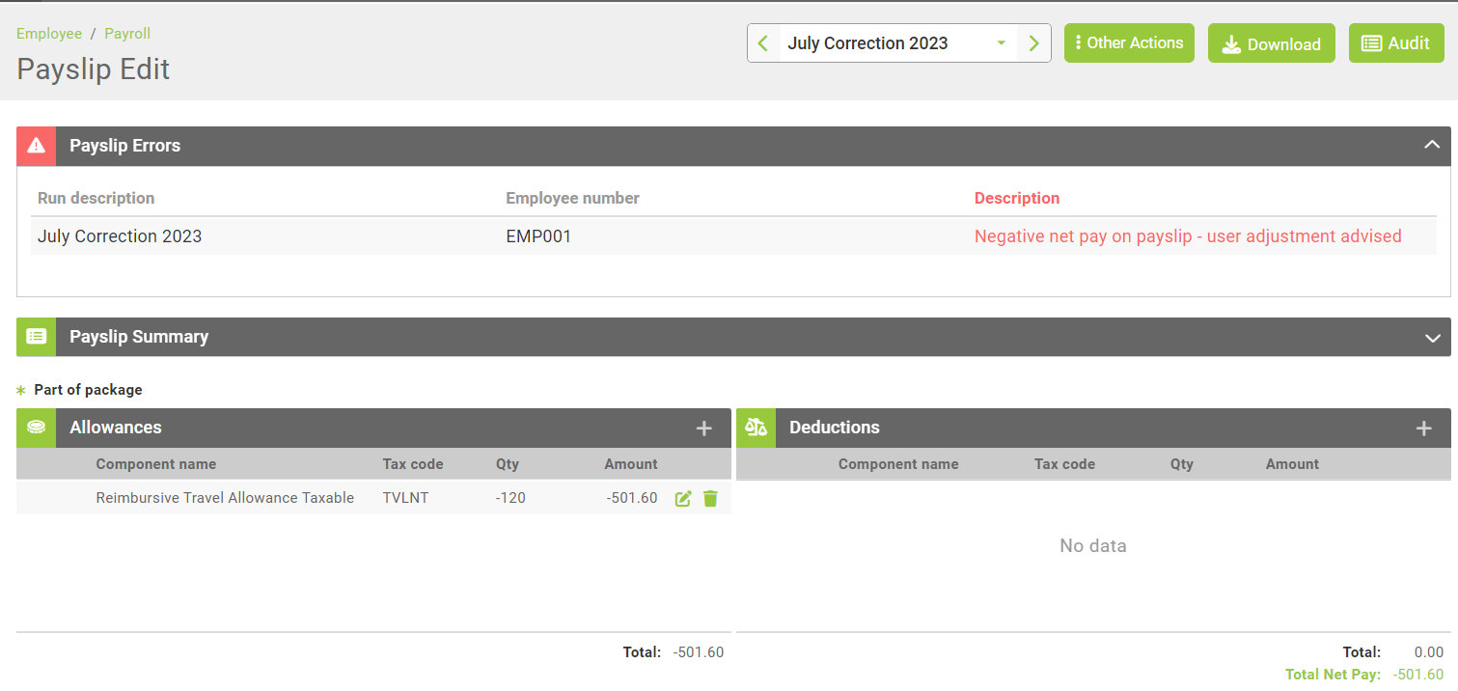Navigate to Payroll breadcrumb
The height and width of the screenshot is (691, 1458).
127,34
